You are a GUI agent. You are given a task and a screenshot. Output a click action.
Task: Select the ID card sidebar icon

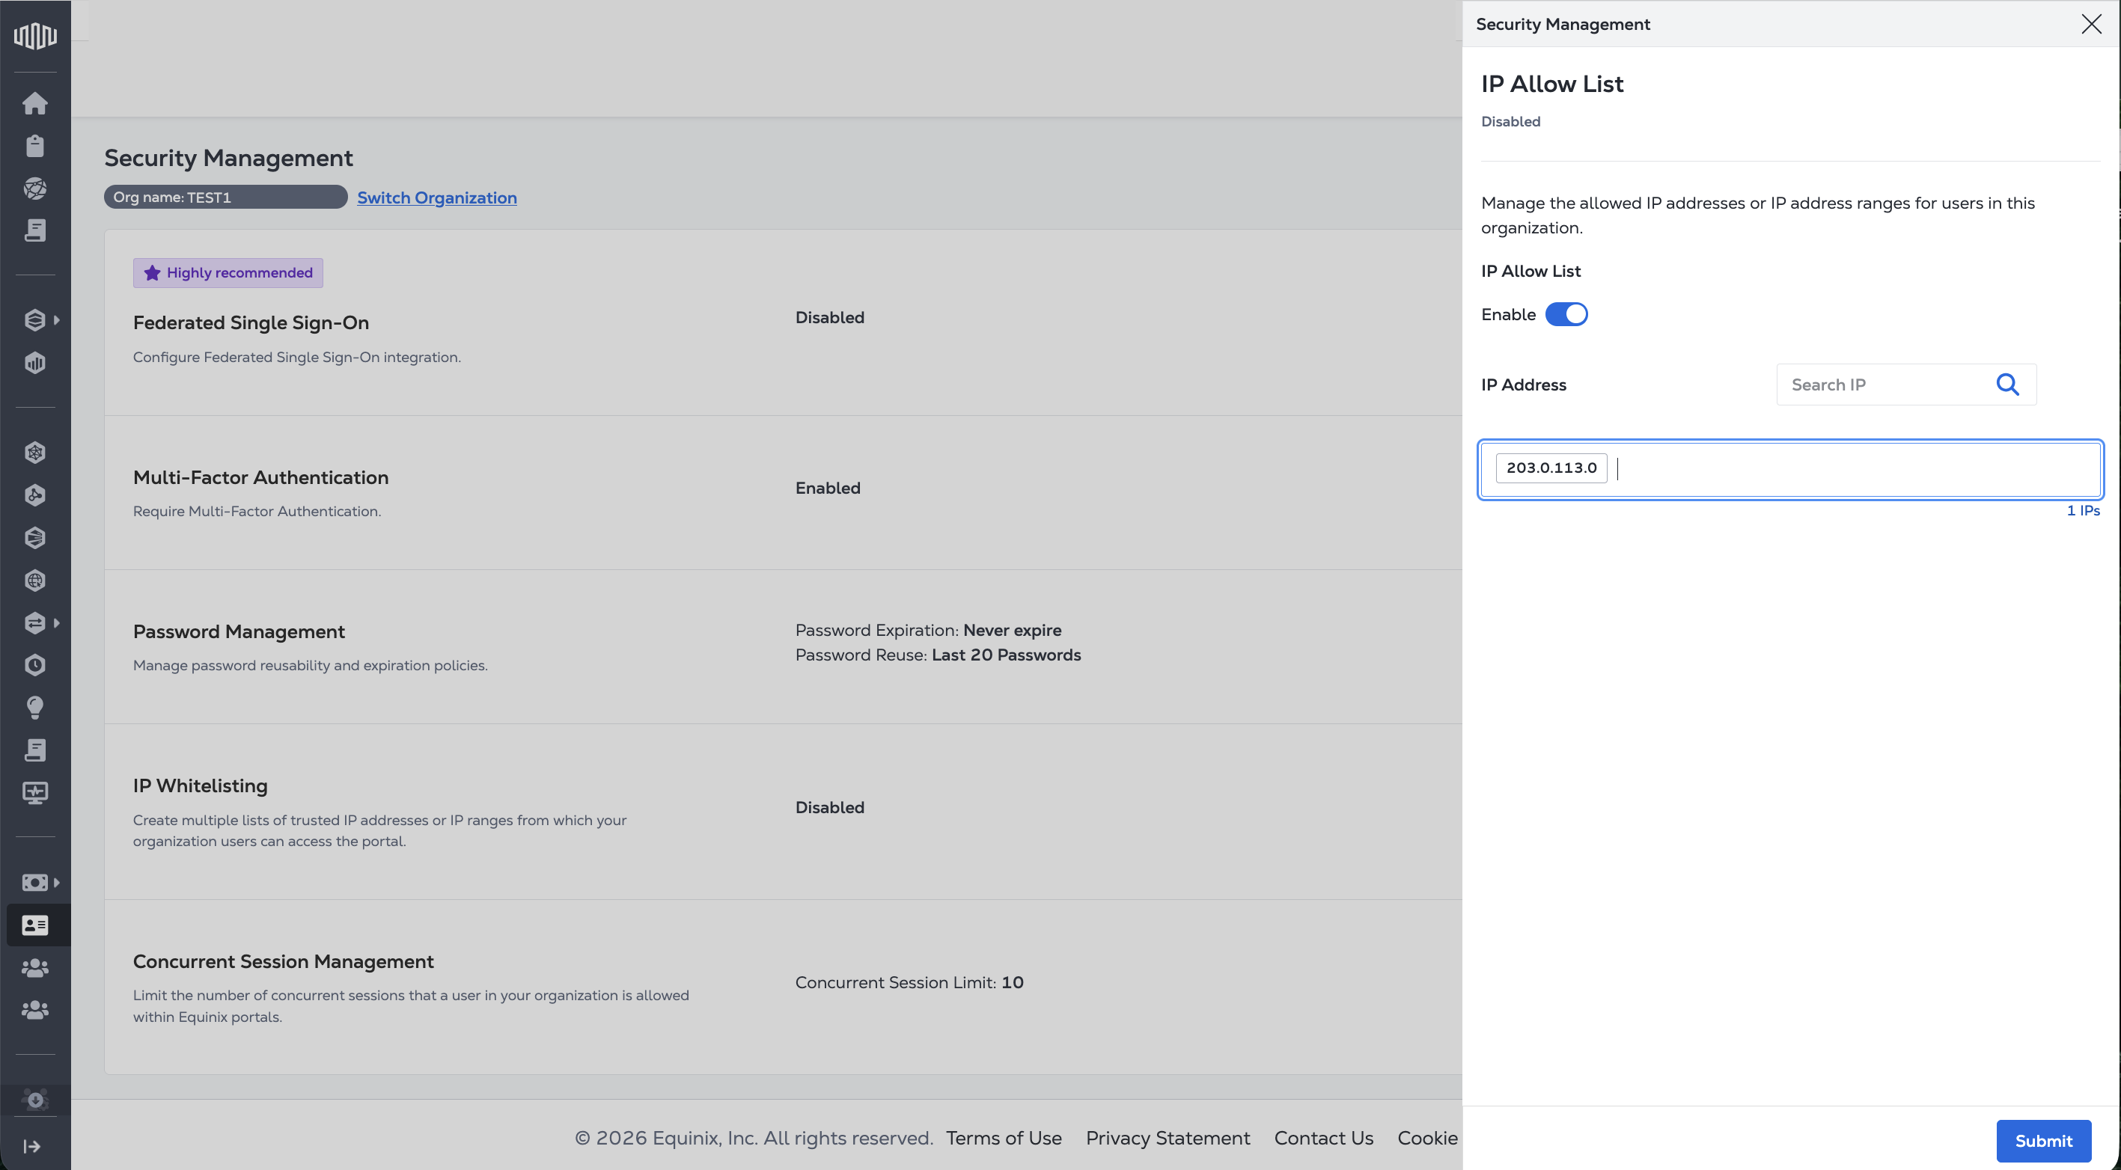coord(34,925)
